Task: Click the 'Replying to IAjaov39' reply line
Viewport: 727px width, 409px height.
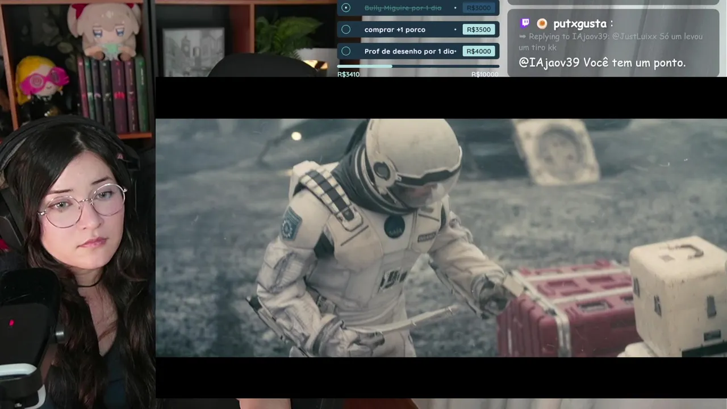Action: click(x=611, y=42)
